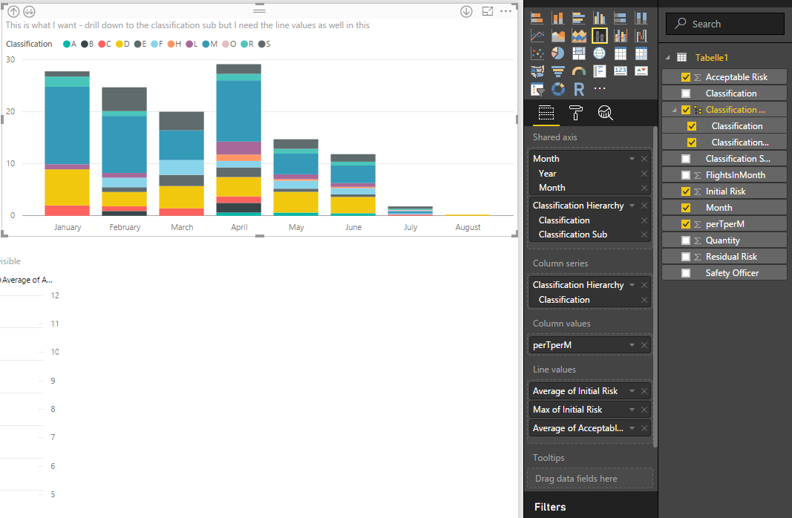Check the Classification S... field
Viewport: 792px width, 518px height.
[685, 159]
